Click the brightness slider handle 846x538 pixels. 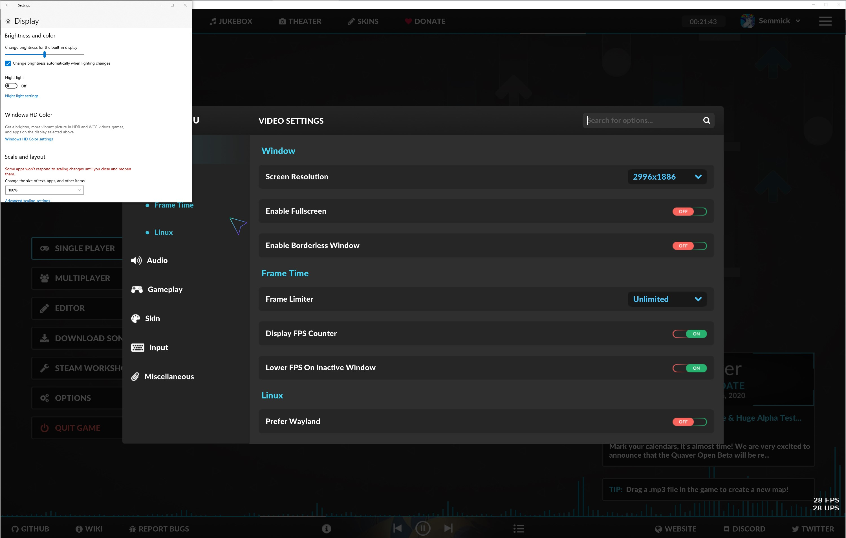pyautogui.click(x=45, y=54)
